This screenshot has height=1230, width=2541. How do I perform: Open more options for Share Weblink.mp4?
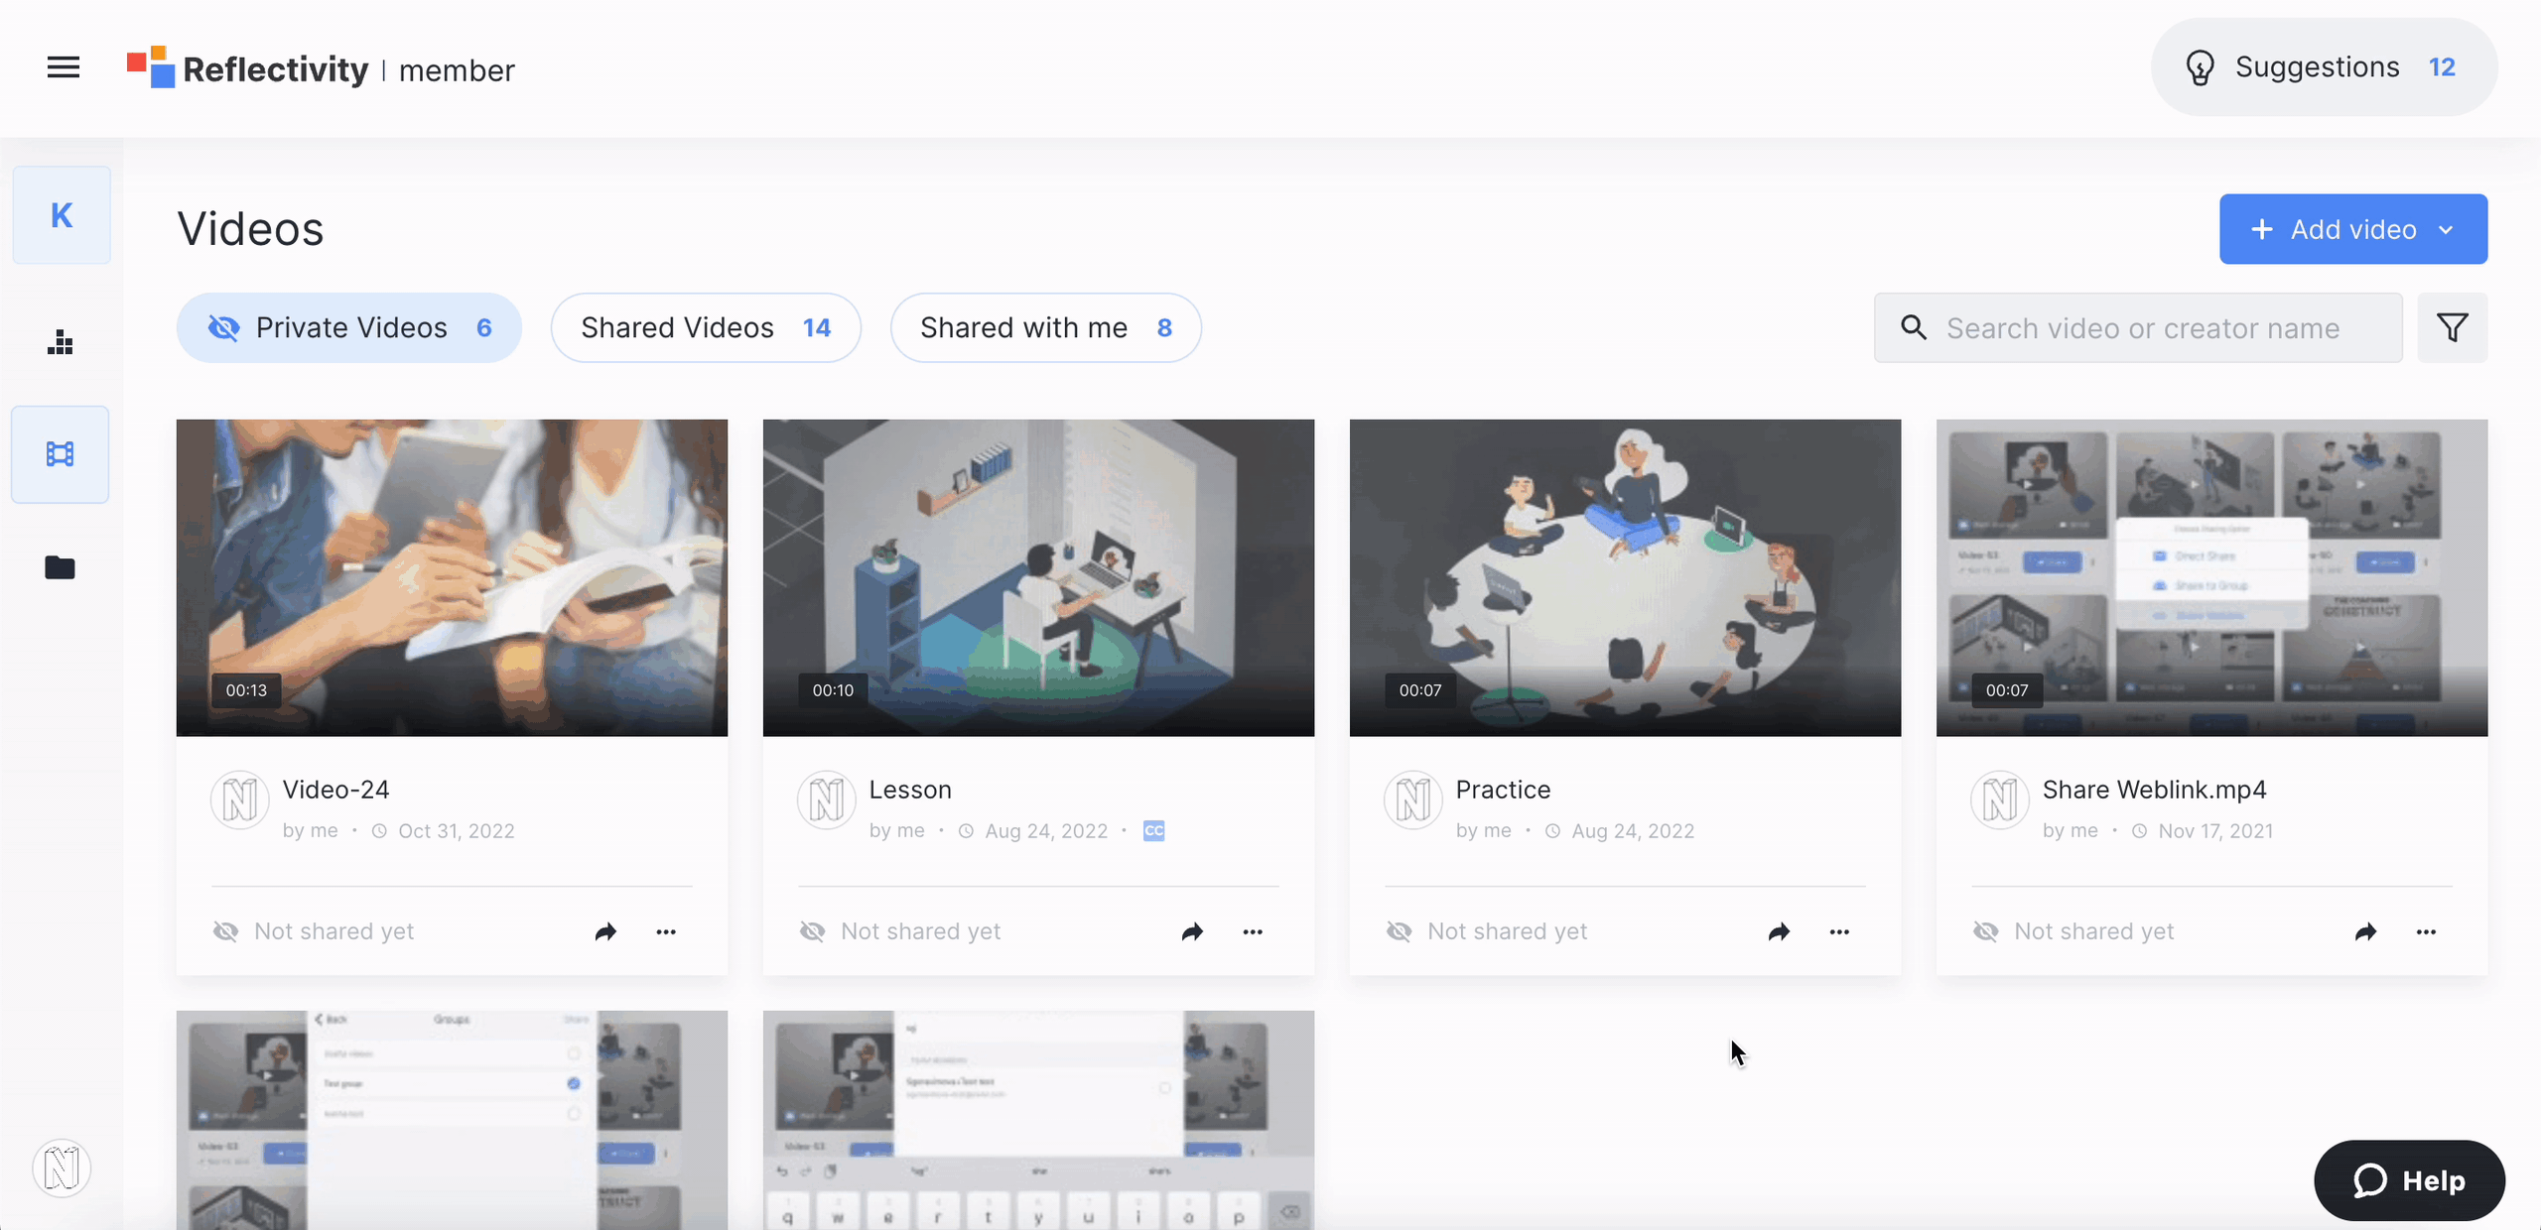[2426, 931]
